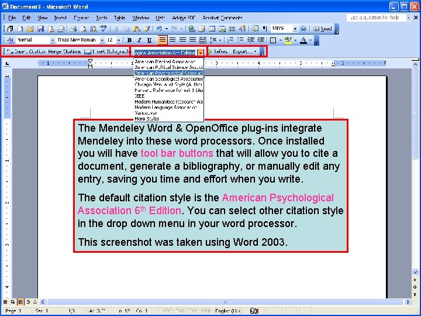Open the Table menu
This screenshot has height=316, width=421.
pyautogui.click(x=119, y=18)
